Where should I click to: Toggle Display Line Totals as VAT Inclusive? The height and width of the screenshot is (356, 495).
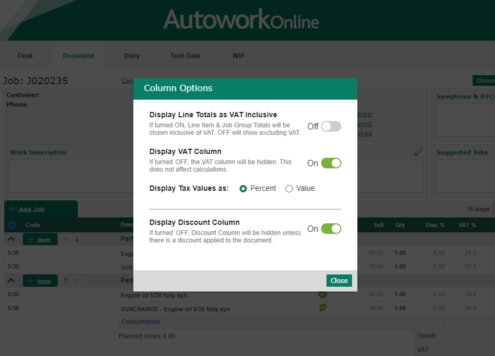(x=331, y=126)
